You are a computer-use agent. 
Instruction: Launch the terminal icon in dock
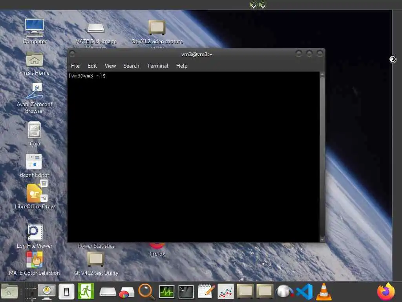(186, 292)
